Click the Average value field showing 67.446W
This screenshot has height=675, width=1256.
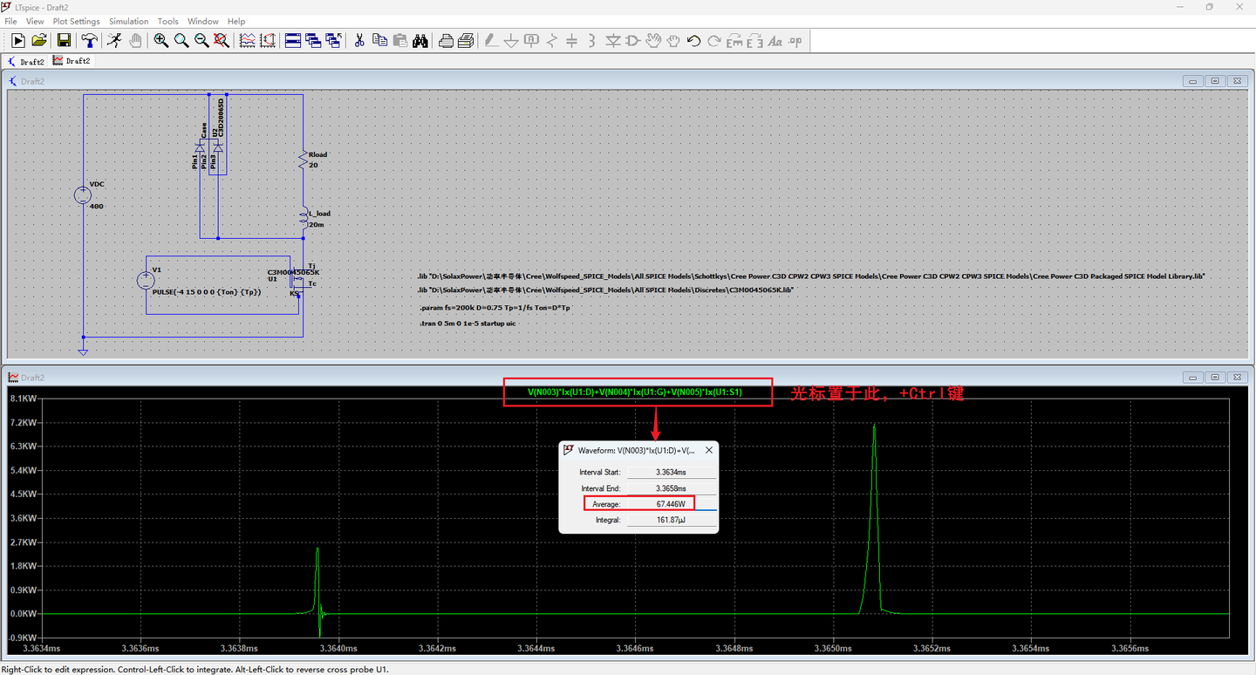coord(671,504)
